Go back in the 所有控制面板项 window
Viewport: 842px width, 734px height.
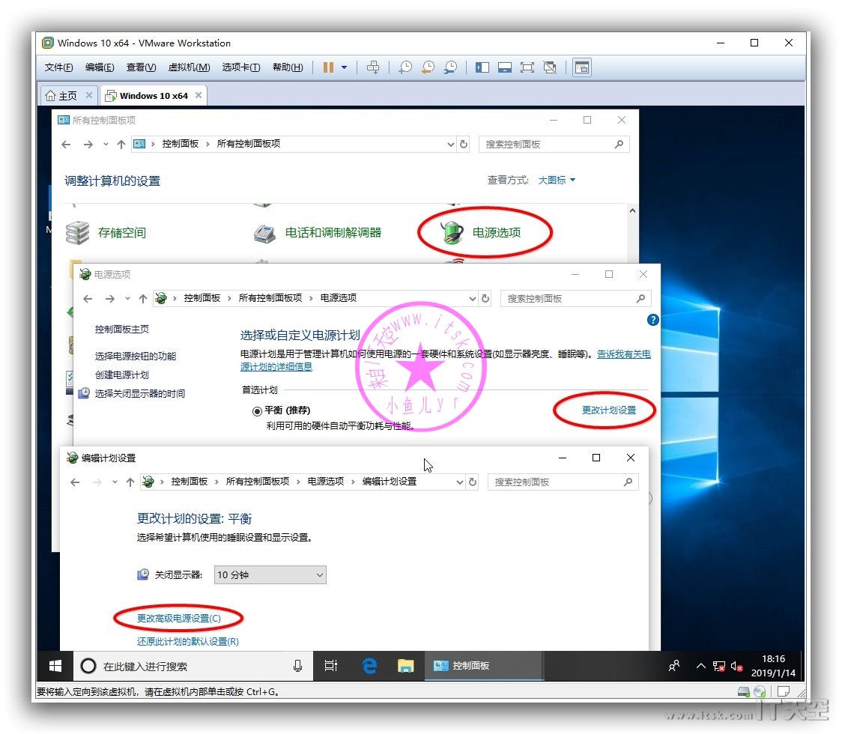66,144
